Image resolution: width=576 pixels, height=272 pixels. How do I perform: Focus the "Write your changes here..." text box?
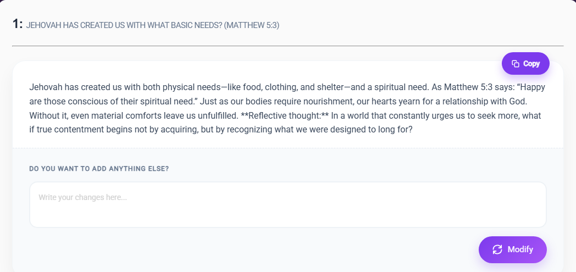coord(287,204)
